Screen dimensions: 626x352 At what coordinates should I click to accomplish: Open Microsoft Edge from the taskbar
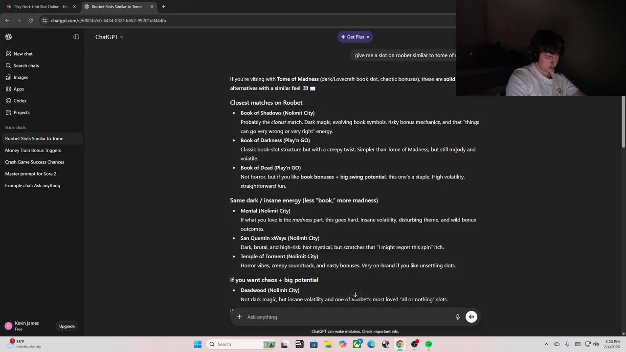coord(372,344)
